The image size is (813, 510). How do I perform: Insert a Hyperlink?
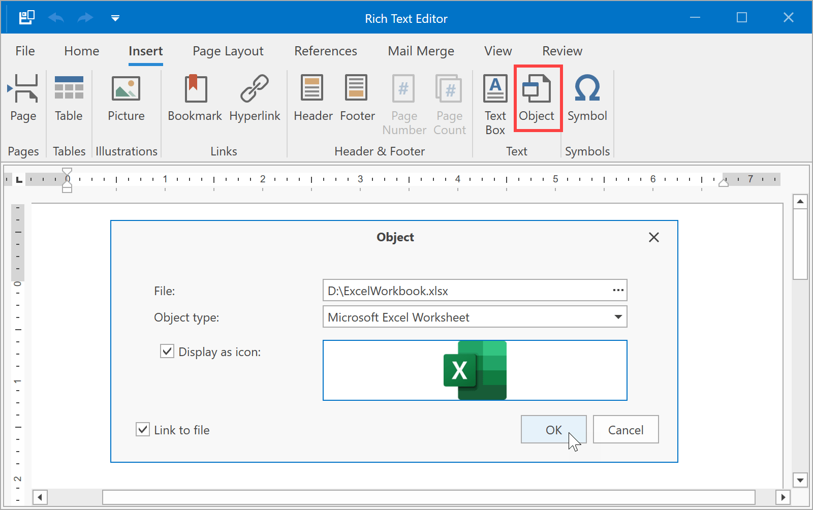point(255,98)
